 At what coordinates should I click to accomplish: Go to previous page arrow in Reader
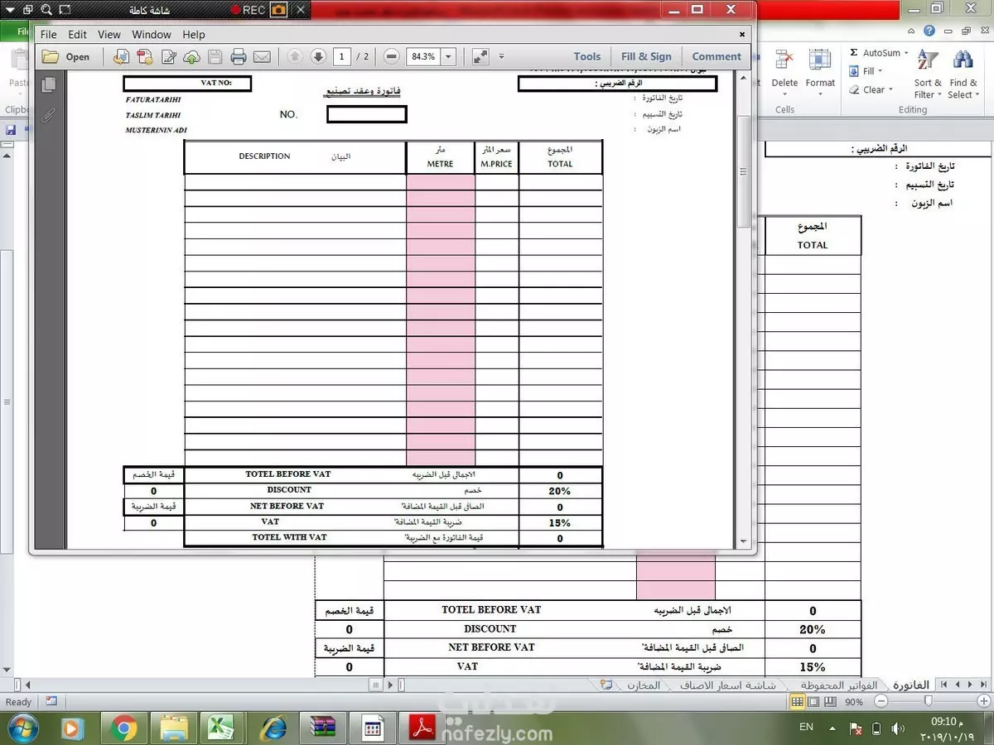295,57
